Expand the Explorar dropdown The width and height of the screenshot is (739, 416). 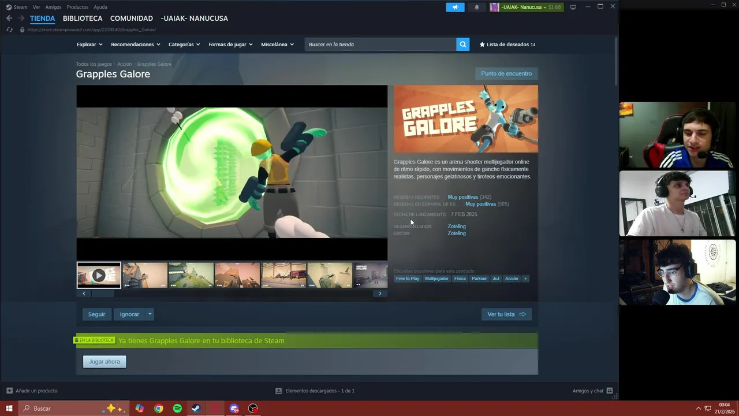89,44
